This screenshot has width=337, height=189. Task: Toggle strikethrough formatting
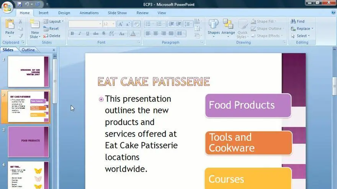pyautogui.click(x=96, y=34)
